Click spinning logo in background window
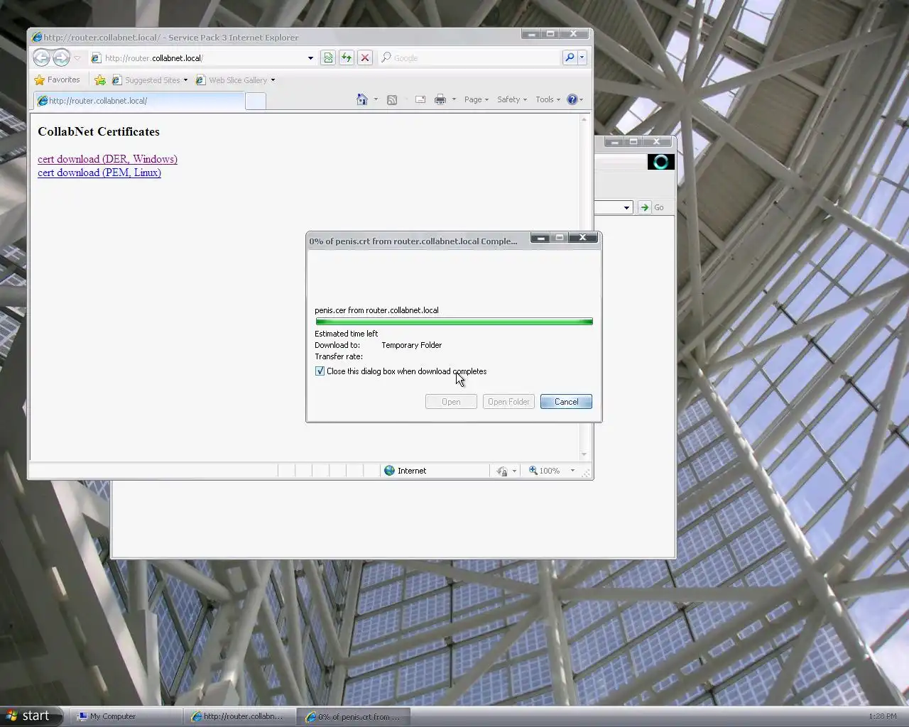This screenshot has height=727, width=909. click(660, 162)
